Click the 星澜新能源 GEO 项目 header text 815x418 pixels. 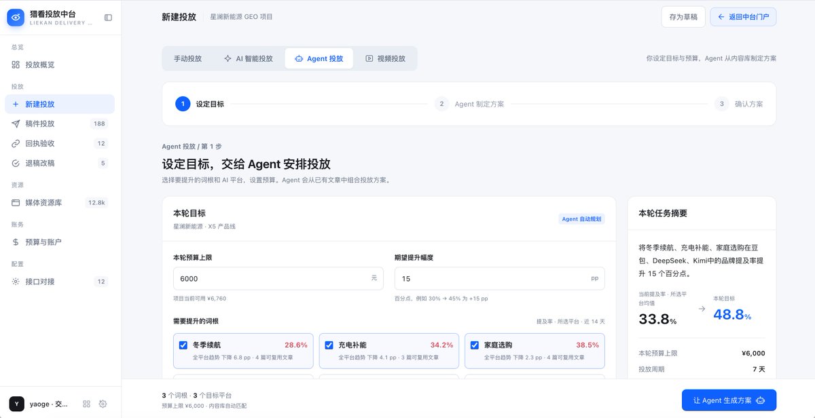coord(241,17)
